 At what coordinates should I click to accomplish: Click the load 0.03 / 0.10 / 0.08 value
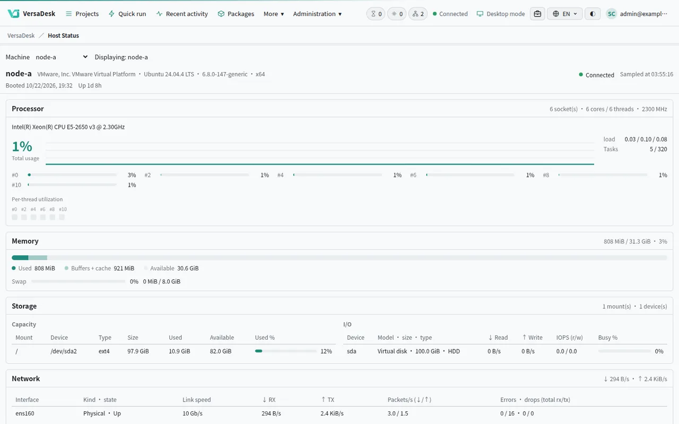[x=646, y=139]
